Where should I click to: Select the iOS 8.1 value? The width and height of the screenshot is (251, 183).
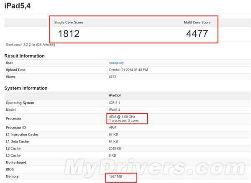(114, 103)
